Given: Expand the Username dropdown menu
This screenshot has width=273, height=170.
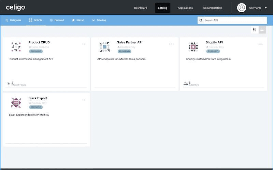Looking at the screenshot, I should 265,8.
